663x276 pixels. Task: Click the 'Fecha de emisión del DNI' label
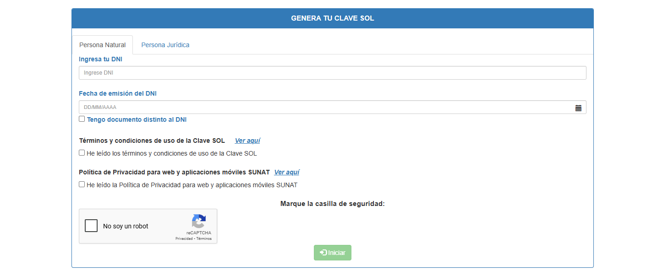pyautogui.click(x=118, y=93)
